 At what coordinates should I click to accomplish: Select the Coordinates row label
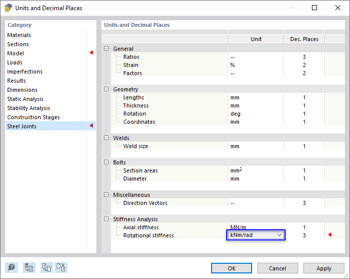pos(139,122)
